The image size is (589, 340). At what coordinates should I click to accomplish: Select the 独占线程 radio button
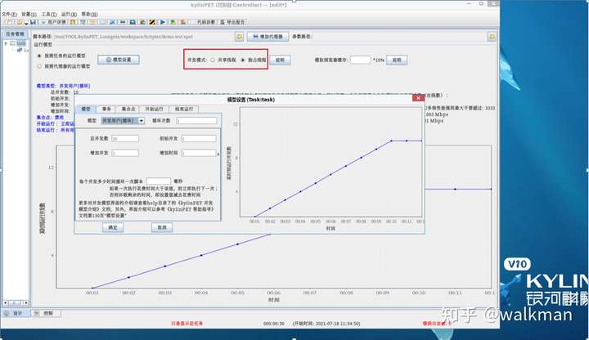tap(243, 60)
